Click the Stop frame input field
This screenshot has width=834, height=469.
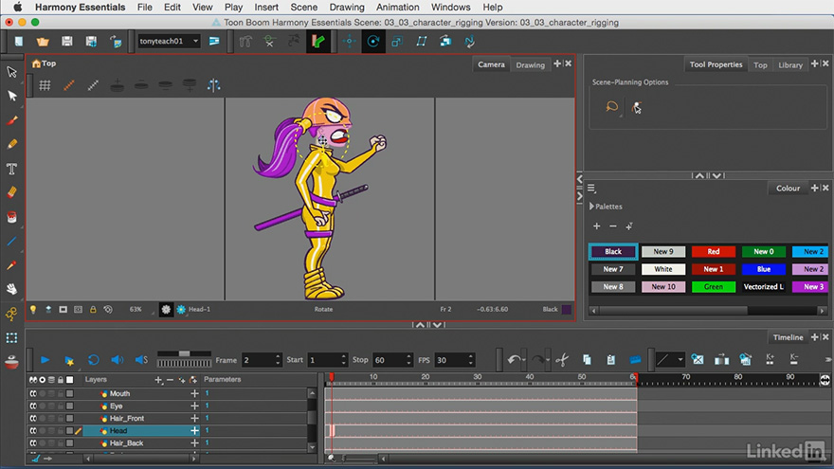(x=391, y=360)
